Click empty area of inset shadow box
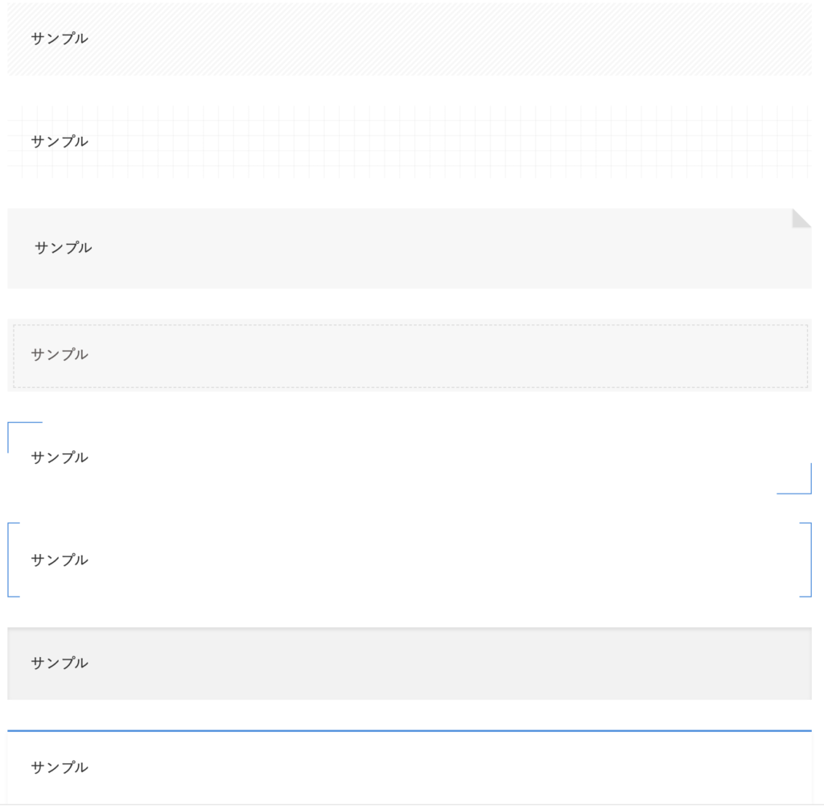Image resolution: width=824 pixels, height=806 pixels. [x=447, y=663]
